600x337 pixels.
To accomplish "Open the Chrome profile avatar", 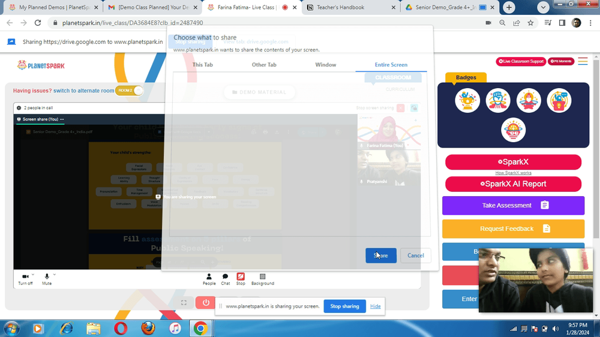I will pyautogui.click(x=576, y=23).
